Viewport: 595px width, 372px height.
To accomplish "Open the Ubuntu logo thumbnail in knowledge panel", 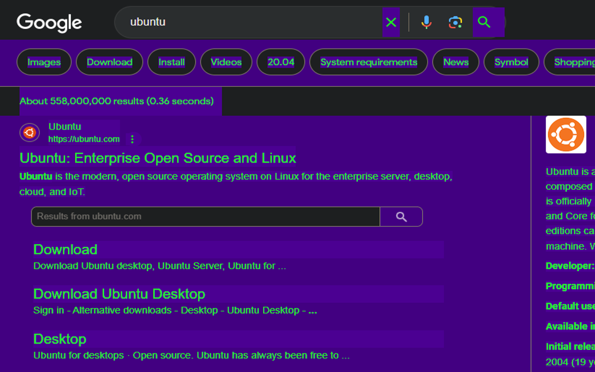I will 566,134.
